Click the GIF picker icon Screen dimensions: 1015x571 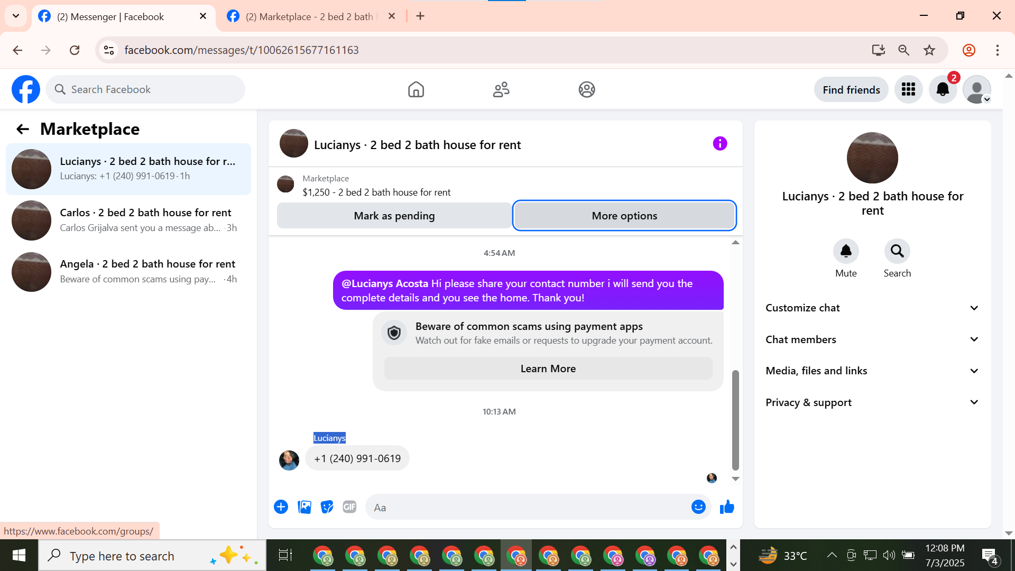tap(349, 507)
